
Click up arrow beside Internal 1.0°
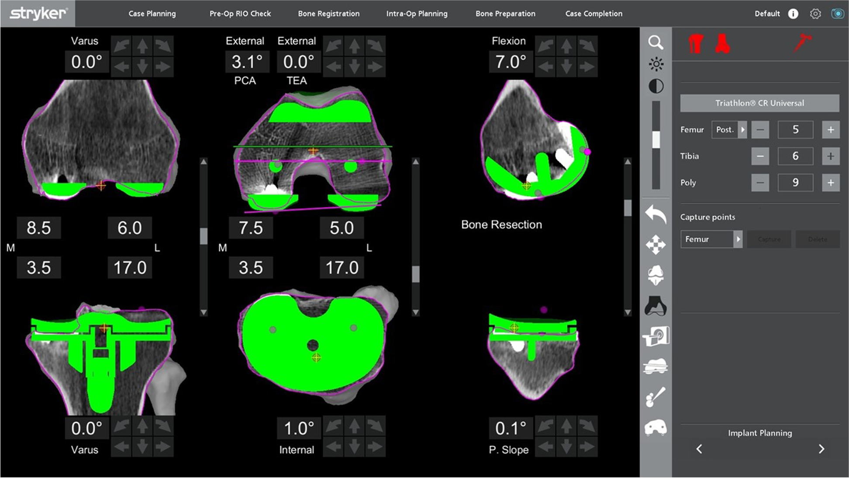point(354,426)
